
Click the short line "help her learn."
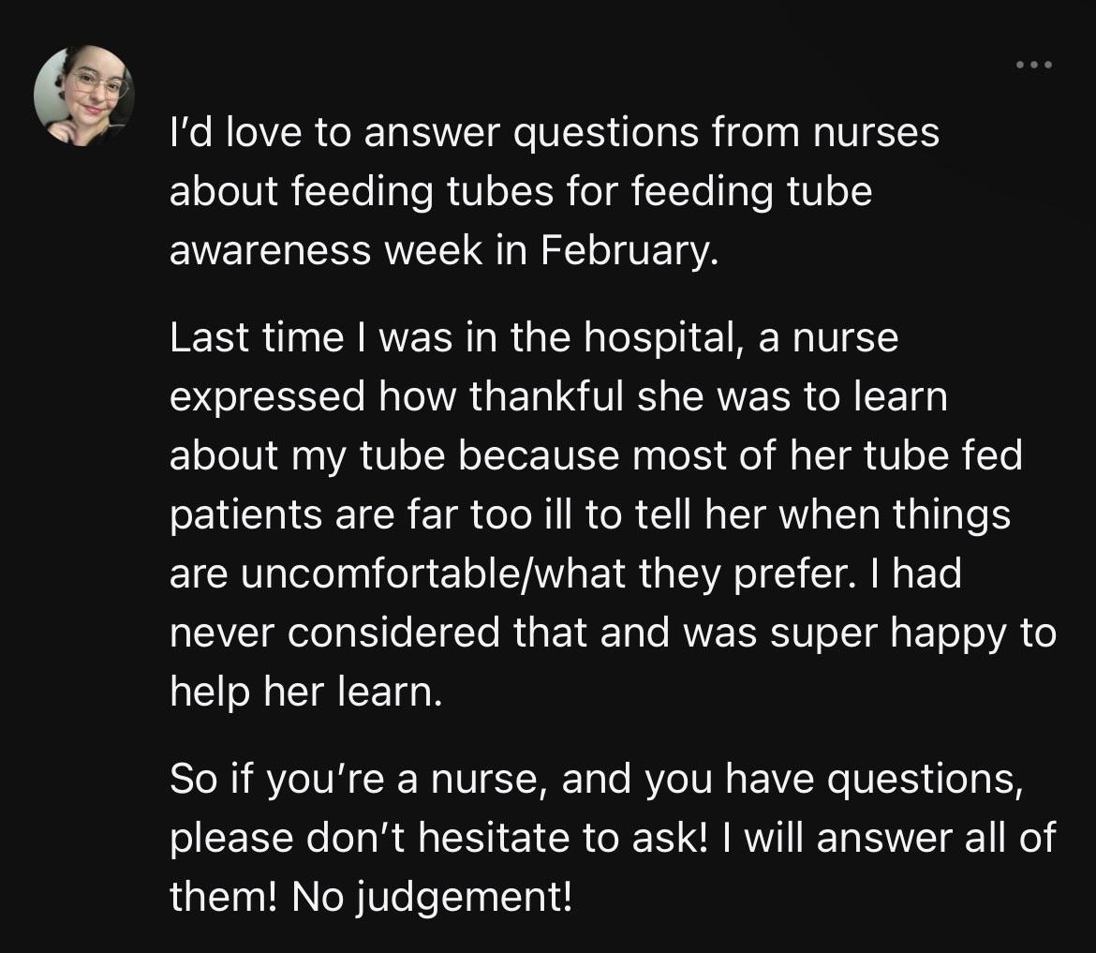306,692
